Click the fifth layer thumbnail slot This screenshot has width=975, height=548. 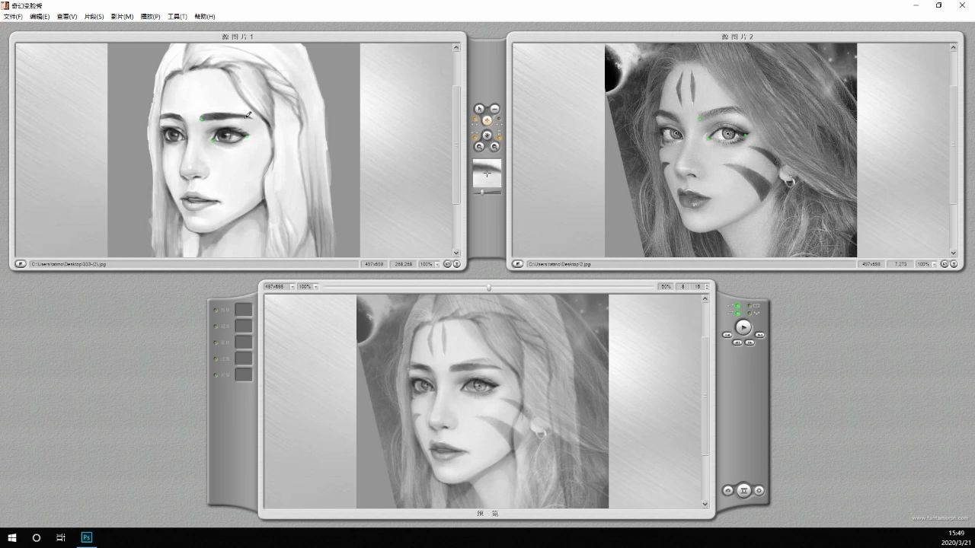pos(244,374)
